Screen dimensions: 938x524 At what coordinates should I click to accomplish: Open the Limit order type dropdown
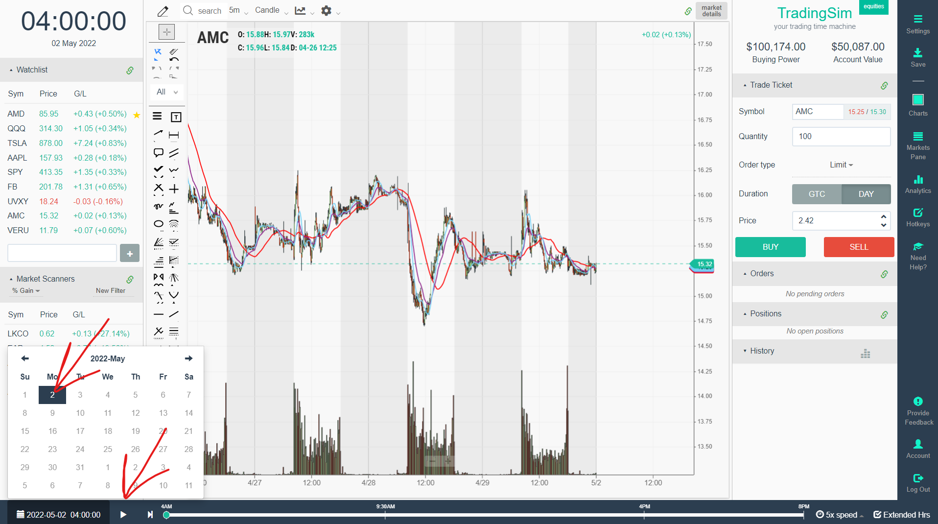(841, 165)
